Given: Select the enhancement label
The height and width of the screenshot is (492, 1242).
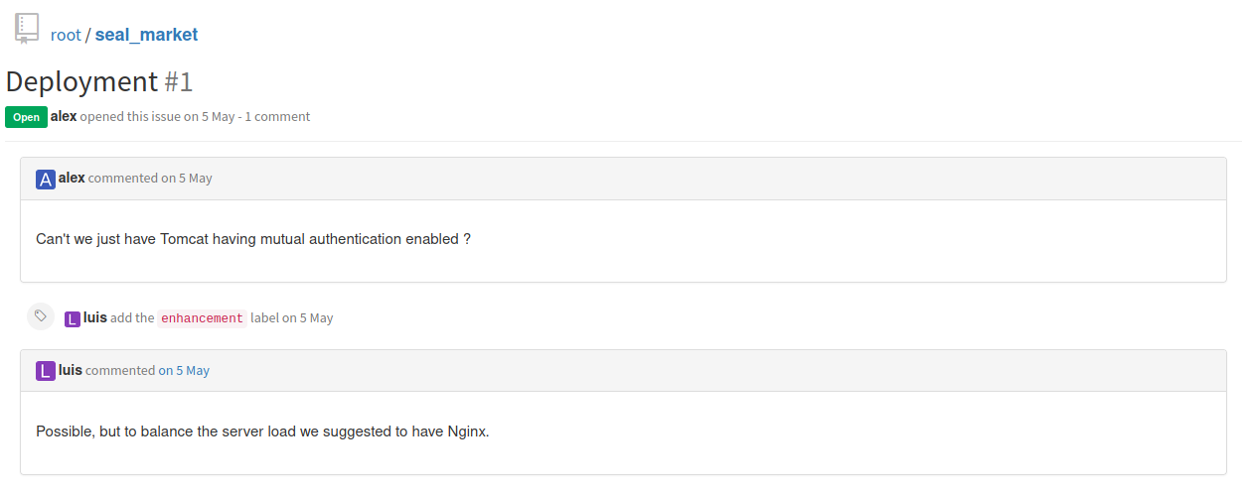Looking at the screenshot, I should [x=202, y=318].
